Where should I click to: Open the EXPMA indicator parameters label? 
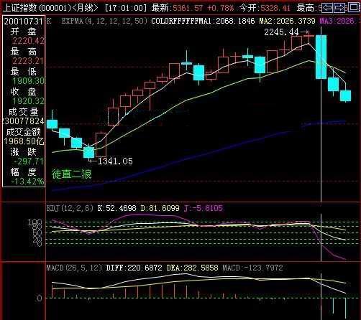click(x=104, y=21)
